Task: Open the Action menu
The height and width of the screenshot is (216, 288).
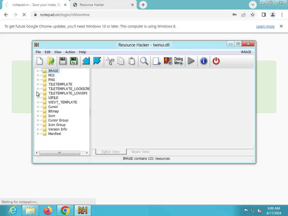Action: click(70, 52)
